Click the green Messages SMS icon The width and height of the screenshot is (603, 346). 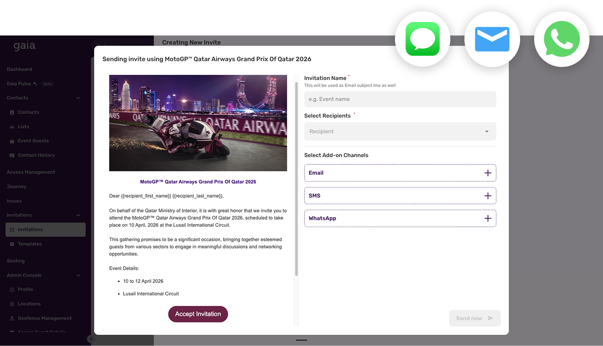point(423,39)
